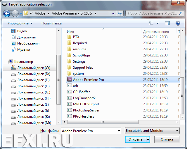Click the MPEGHDVExport executable icon

click(70, 104)
